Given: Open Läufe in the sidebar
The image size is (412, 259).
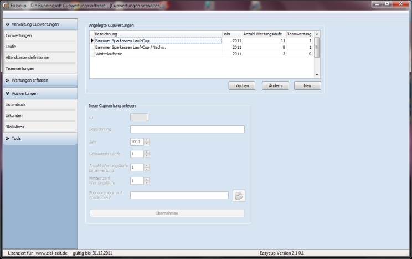Looking at the screenshot, I should point(38,47).
